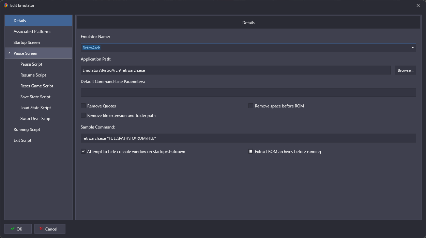Enable the Remove Quotes checkbox
Image resolution: width=426 pixels, height=238 pixels.
[x=83, y=106]
